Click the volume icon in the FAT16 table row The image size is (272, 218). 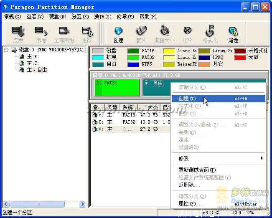95,115
